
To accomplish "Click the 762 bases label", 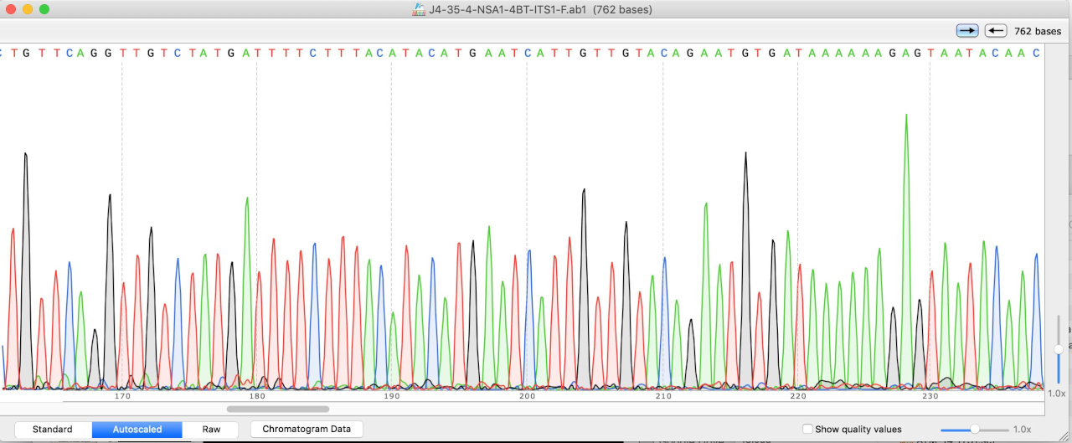I will (x=1038, y=31).
